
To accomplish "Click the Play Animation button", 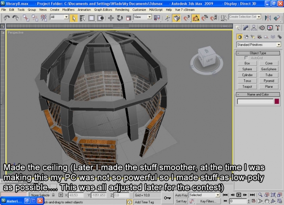I will 239,195.
